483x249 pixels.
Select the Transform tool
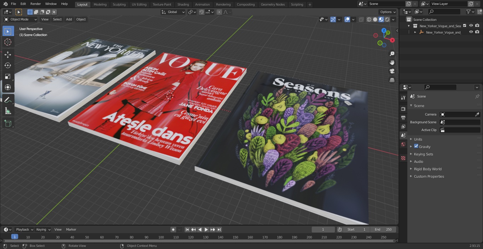(x=8, y=87)
